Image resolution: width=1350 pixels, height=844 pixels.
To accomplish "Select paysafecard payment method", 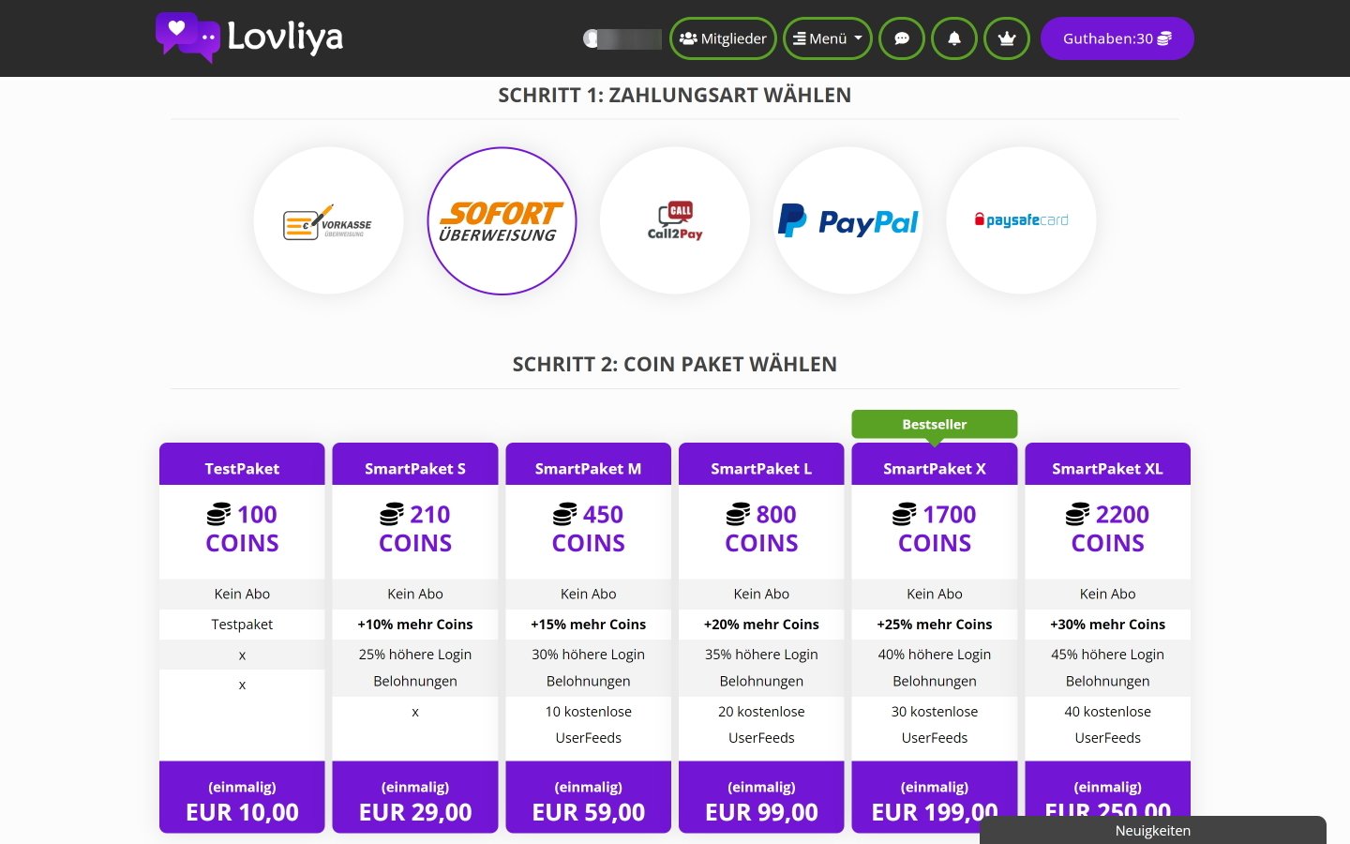I will pyautogui.click(x=1021, y=221).
